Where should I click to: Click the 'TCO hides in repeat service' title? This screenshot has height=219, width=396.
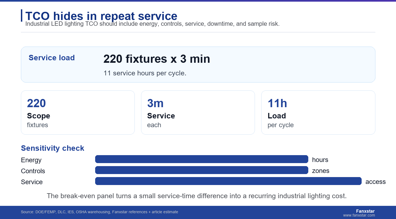tap(101, 16)
